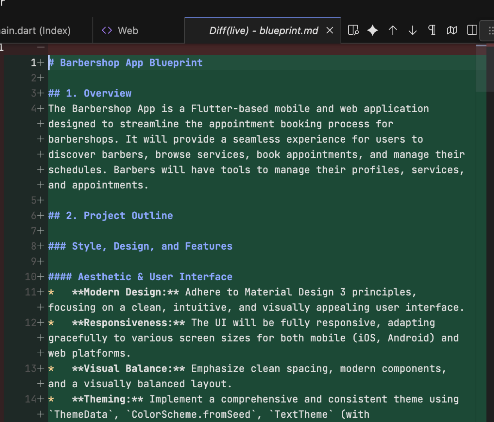Switch to the Web tab
Image resolution: width=494 pixels, height=422 pixels.
[128, 30]
